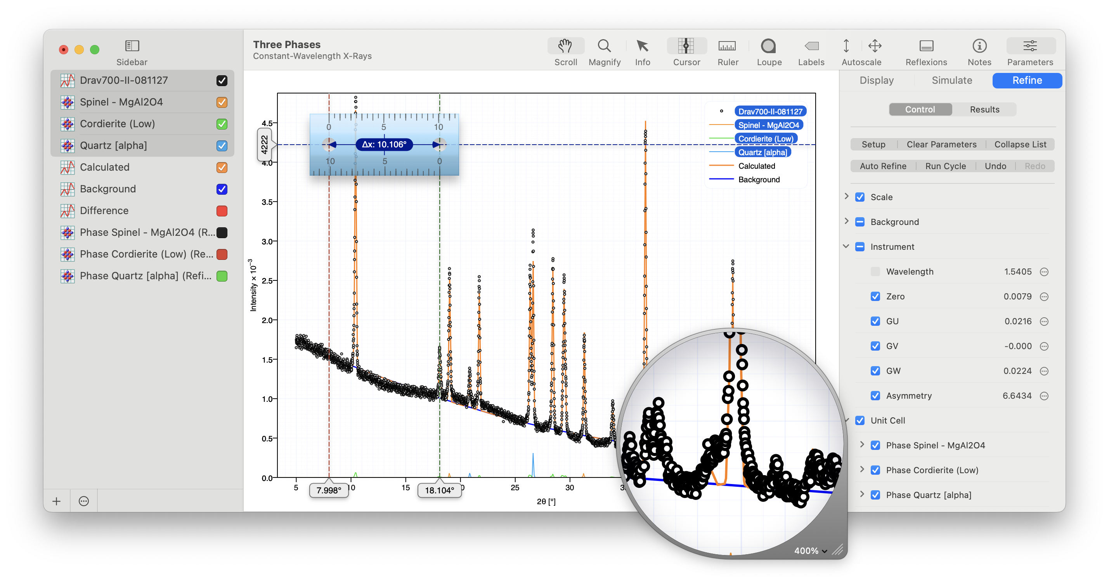Click the Difference red color swatch
This screenshot has height=581, width=1109.
pyautogui.click(x=222, y=211)
